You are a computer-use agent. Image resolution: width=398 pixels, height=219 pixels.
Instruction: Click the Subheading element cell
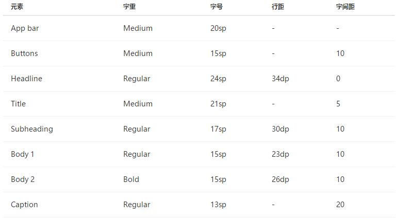(x=32, y=129)
